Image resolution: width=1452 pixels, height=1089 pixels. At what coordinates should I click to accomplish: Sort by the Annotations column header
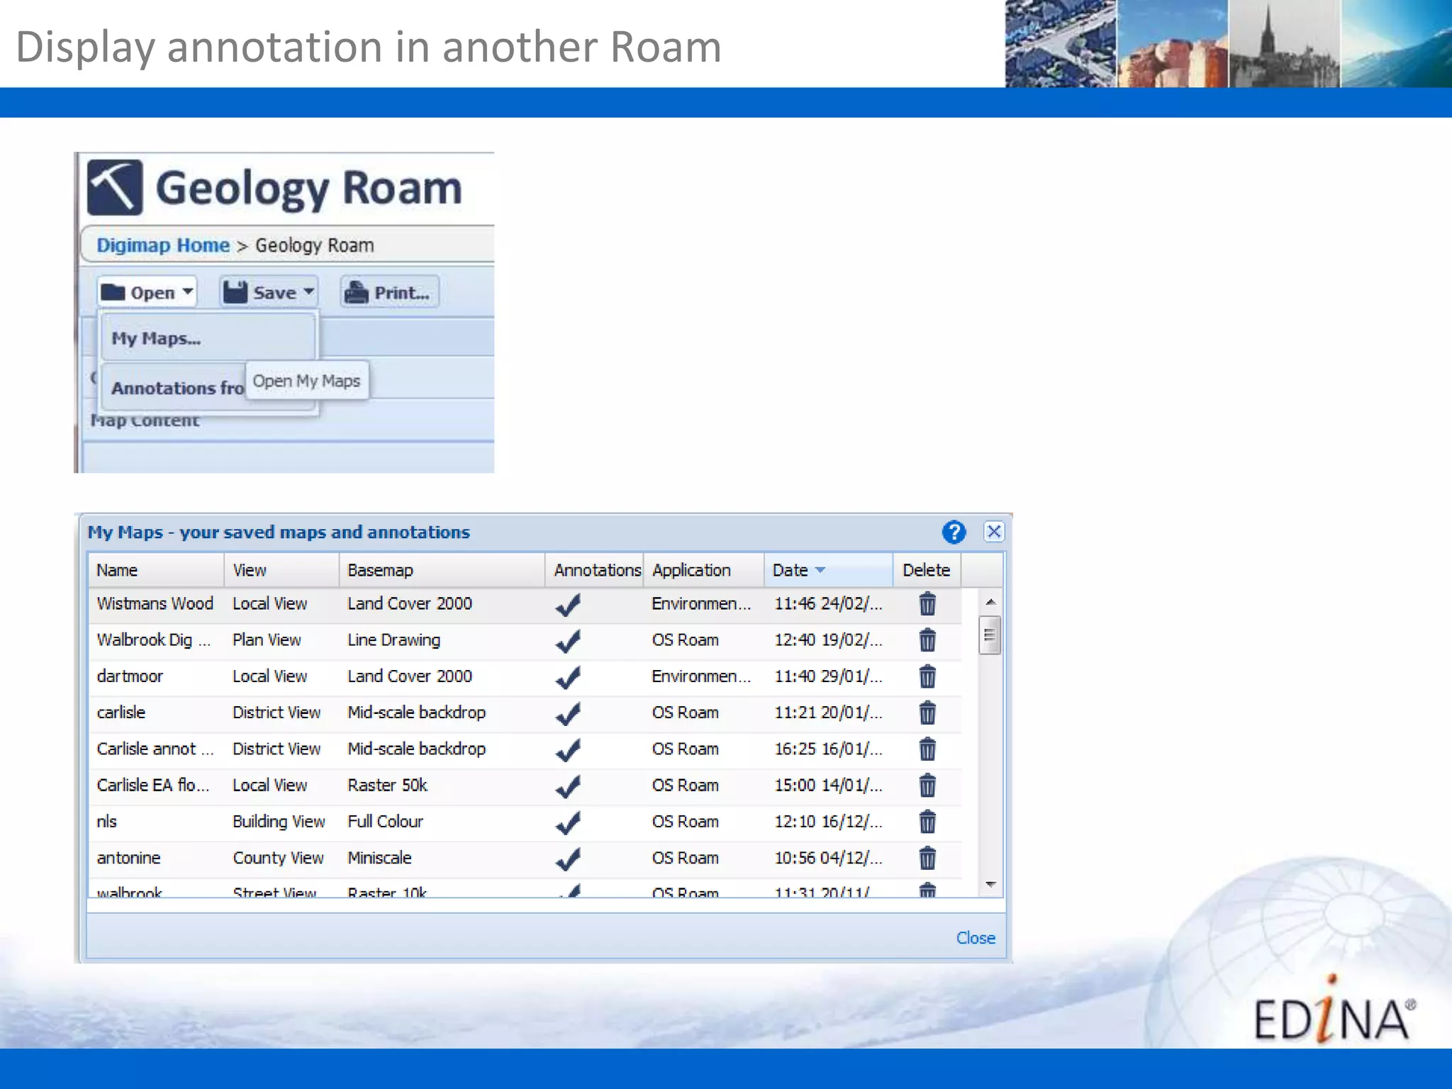[x=594, y=570]
